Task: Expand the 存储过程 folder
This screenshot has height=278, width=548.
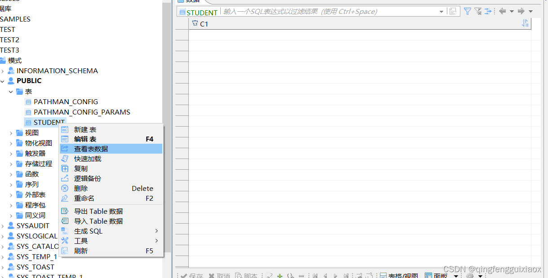Action: [11, 164]
